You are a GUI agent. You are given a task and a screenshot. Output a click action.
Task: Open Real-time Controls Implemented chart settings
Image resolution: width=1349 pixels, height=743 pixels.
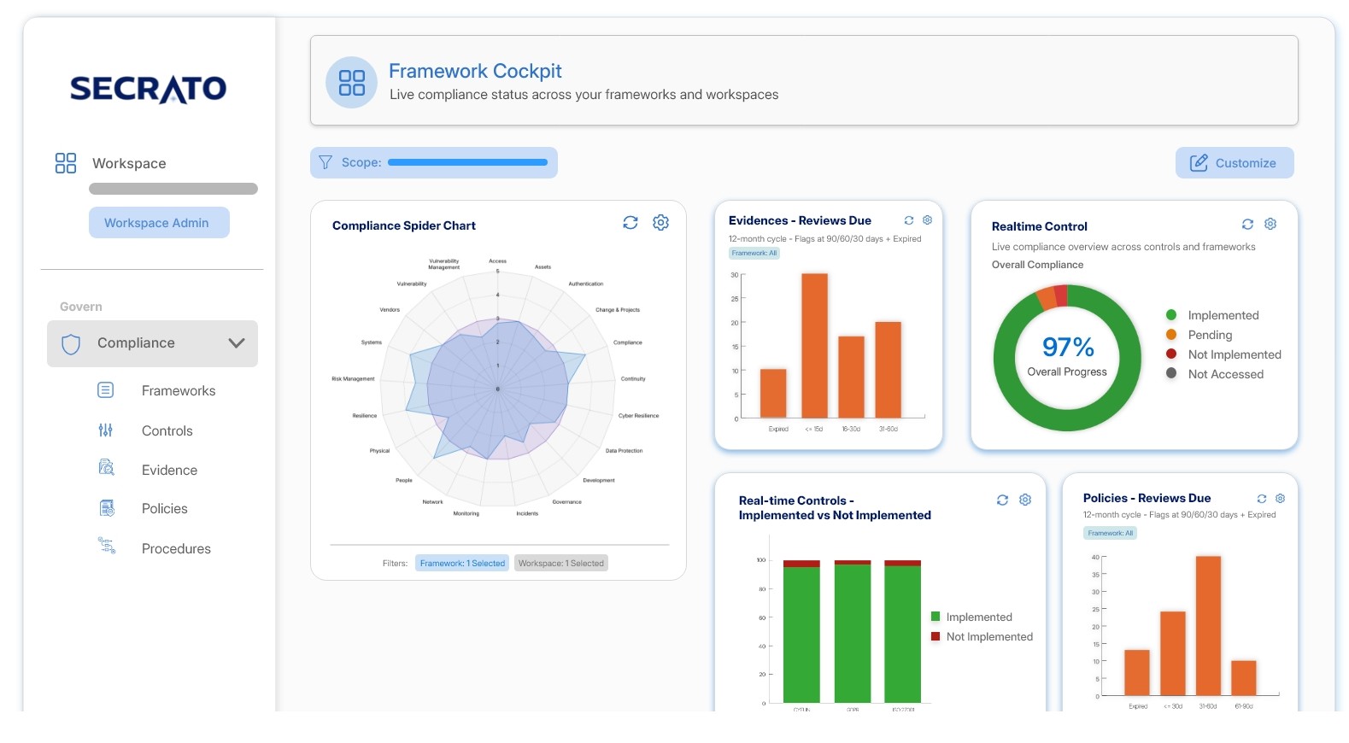click(x=1025, y=500)
